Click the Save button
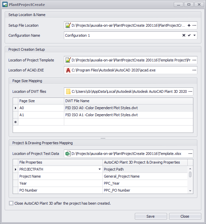 point(150,216)
